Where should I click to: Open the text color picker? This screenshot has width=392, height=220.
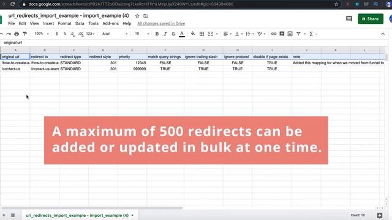[182, 34]
